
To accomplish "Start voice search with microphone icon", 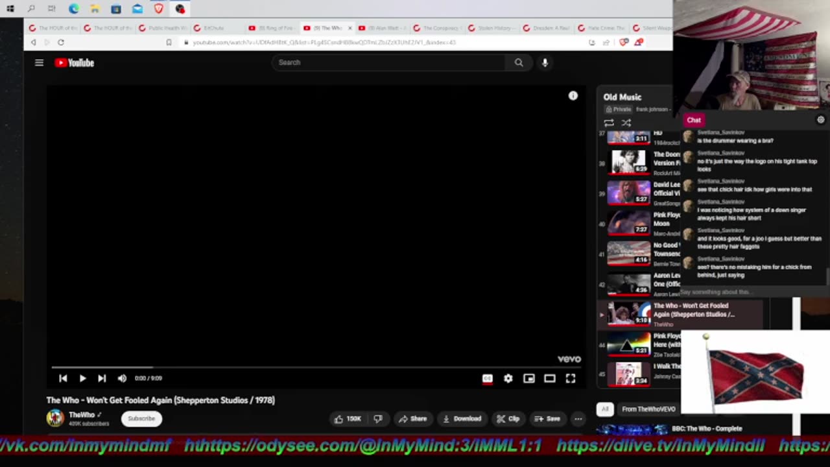I will [545, 62].
